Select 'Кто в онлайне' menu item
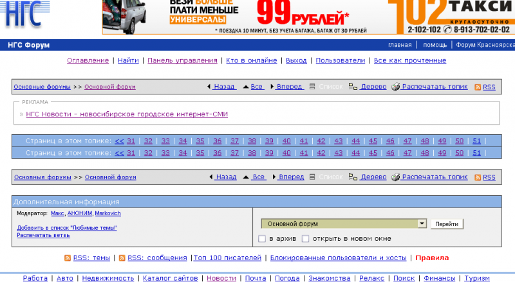This screenshot has width=515, height=282. 252,60
